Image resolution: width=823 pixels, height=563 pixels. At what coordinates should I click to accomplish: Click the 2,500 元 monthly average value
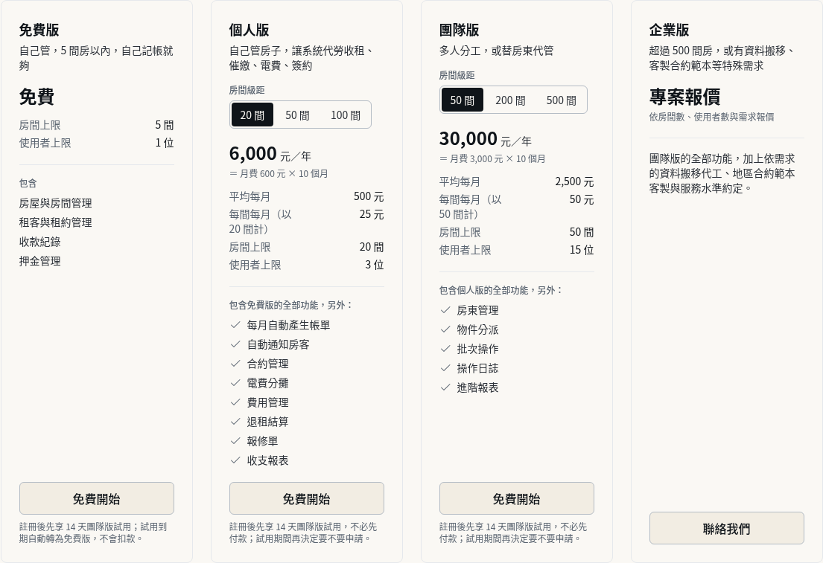pyautogui.click(x=574, y=182)
